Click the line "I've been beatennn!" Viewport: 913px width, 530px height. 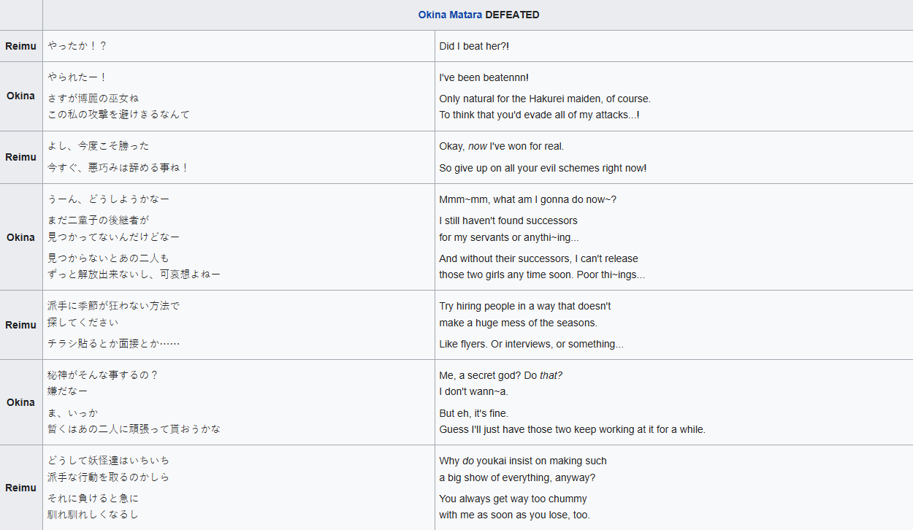point(484,77)
